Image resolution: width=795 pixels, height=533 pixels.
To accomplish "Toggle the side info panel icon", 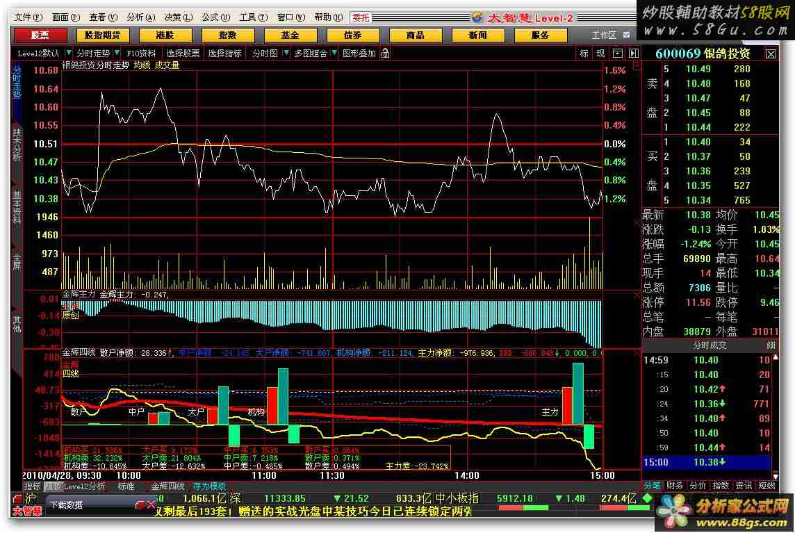I will (634, 53).
